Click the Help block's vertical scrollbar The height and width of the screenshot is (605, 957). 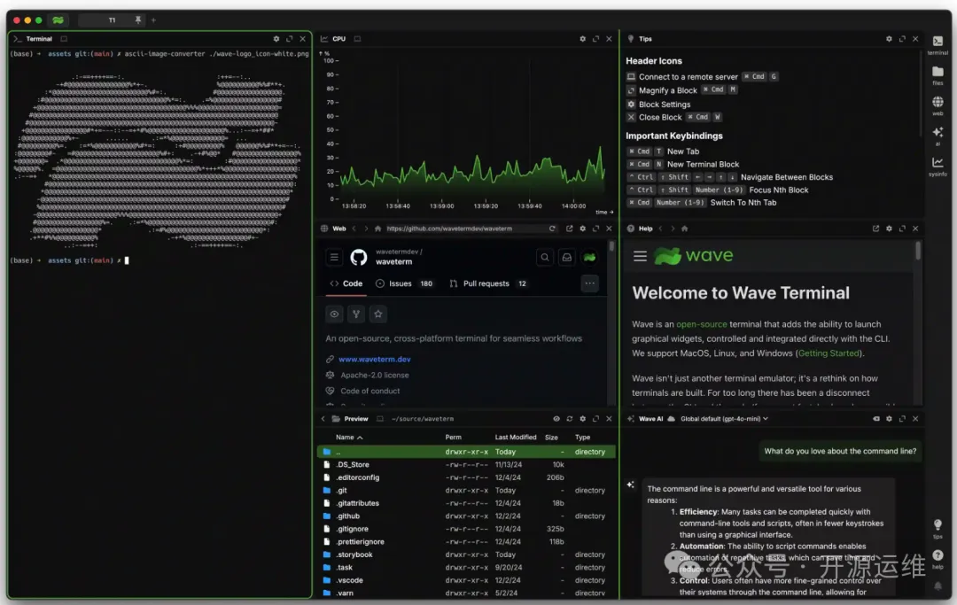click(x=918, y=252)
